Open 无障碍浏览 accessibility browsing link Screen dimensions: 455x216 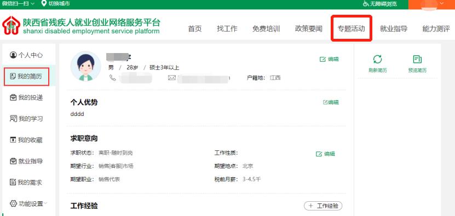click(x=383, y=4)
